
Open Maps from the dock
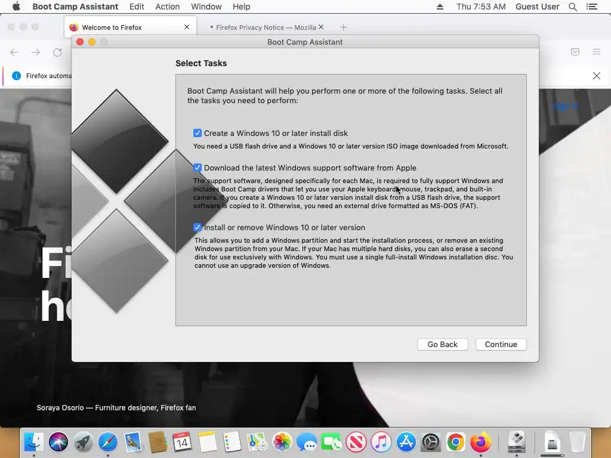point(257,442)
